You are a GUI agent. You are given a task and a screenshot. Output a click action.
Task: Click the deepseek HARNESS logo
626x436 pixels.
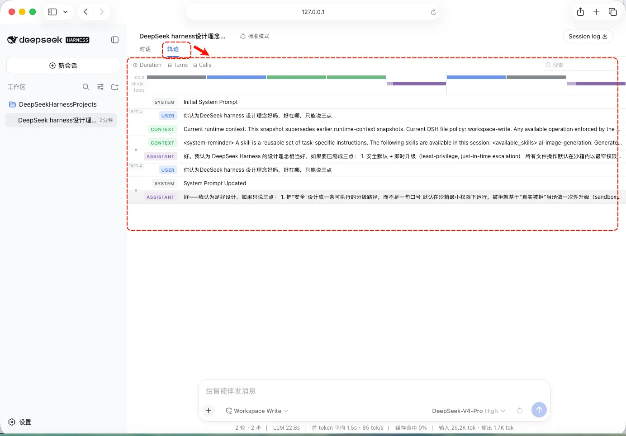(48, 40)
